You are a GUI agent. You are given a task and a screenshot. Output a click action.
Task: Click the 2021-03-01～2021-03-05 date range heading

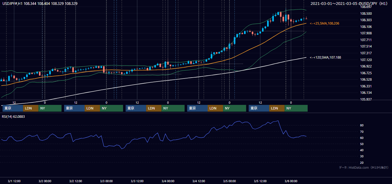[x=350, y=3]
